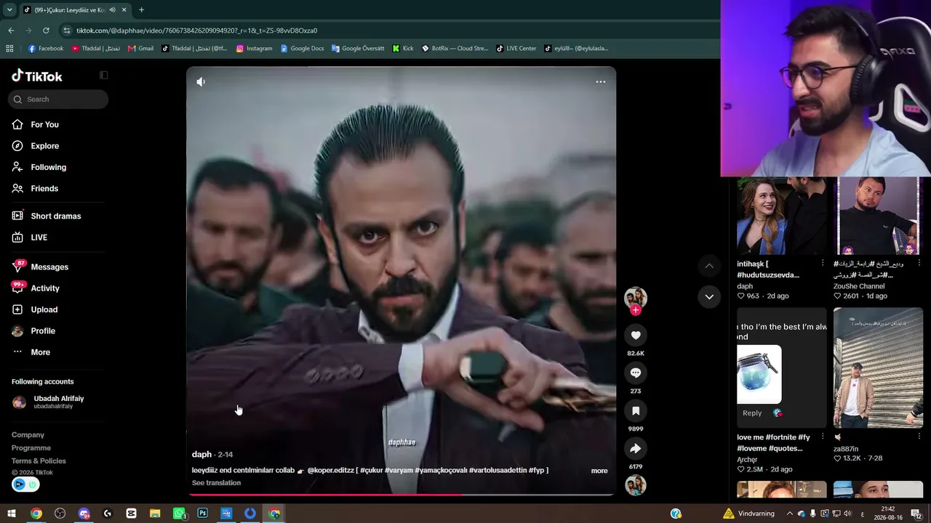Click the TikTok logo

tap(37, 76)
